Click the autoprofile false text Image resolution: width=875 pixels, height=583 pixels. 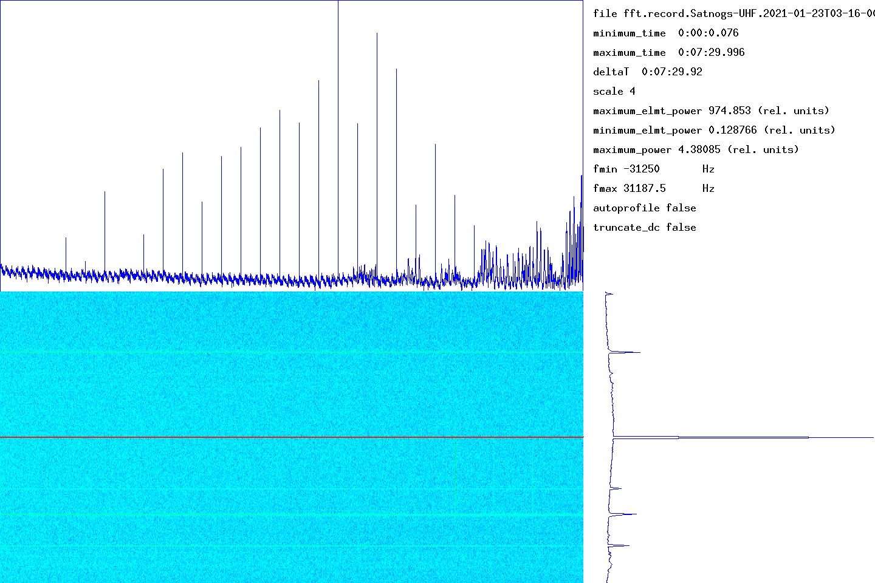[x=645, y=208]
